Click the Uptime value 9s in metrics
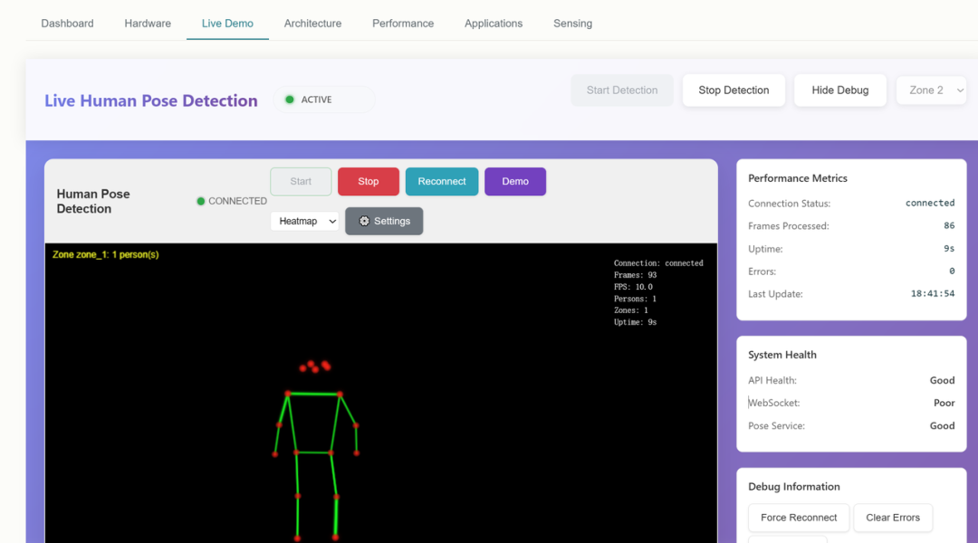Screen dimensions: 978x543 (949, 249)
